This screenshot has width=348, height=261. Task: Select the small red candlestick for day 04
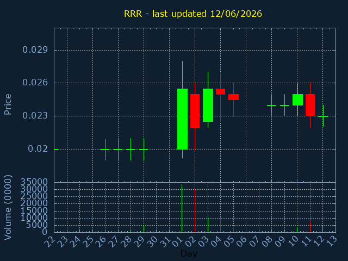pos(220,91)
